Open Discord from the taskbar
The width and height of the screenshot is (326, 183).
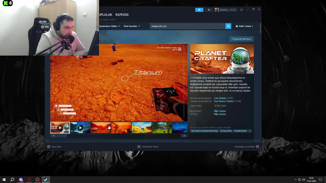coord(21,180)
